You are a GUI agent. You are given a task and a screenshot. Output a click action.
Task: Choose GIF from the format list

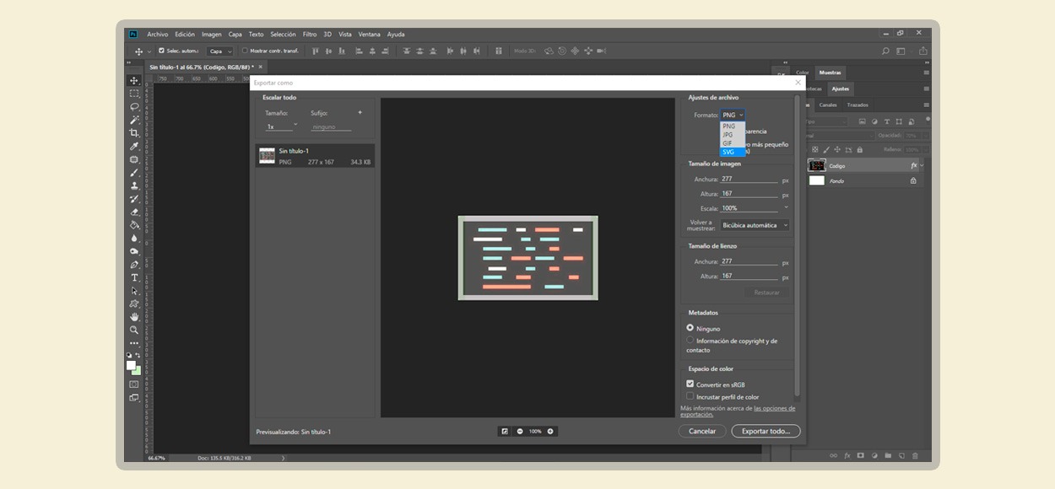pyautogui.click(x=733, y=143)
